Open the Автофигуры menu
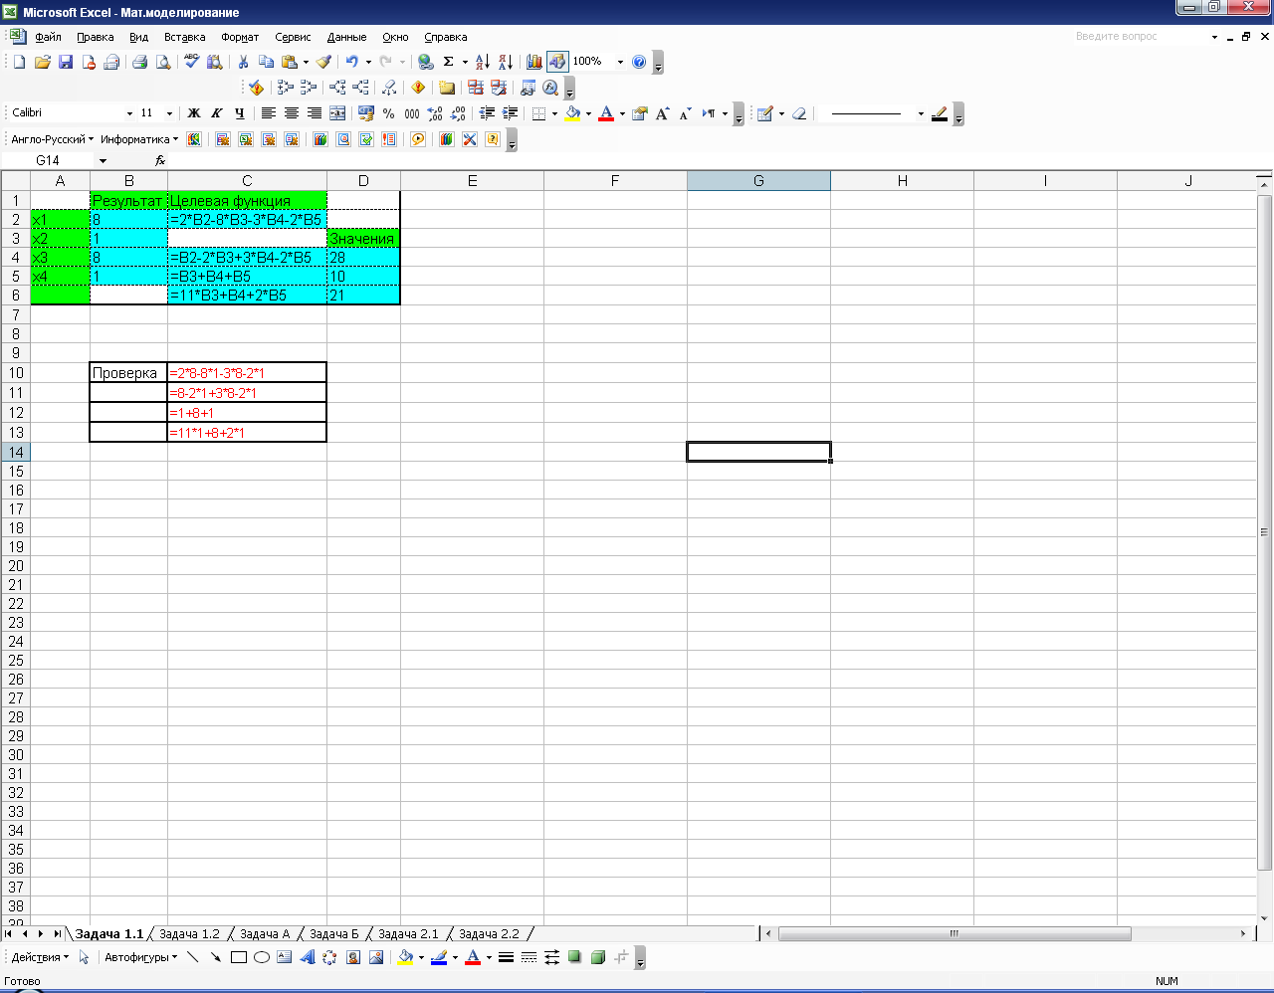 tap(140, 957)
